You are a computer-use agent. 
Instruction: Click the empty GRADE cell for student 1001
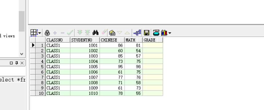[x=153, y=45]
